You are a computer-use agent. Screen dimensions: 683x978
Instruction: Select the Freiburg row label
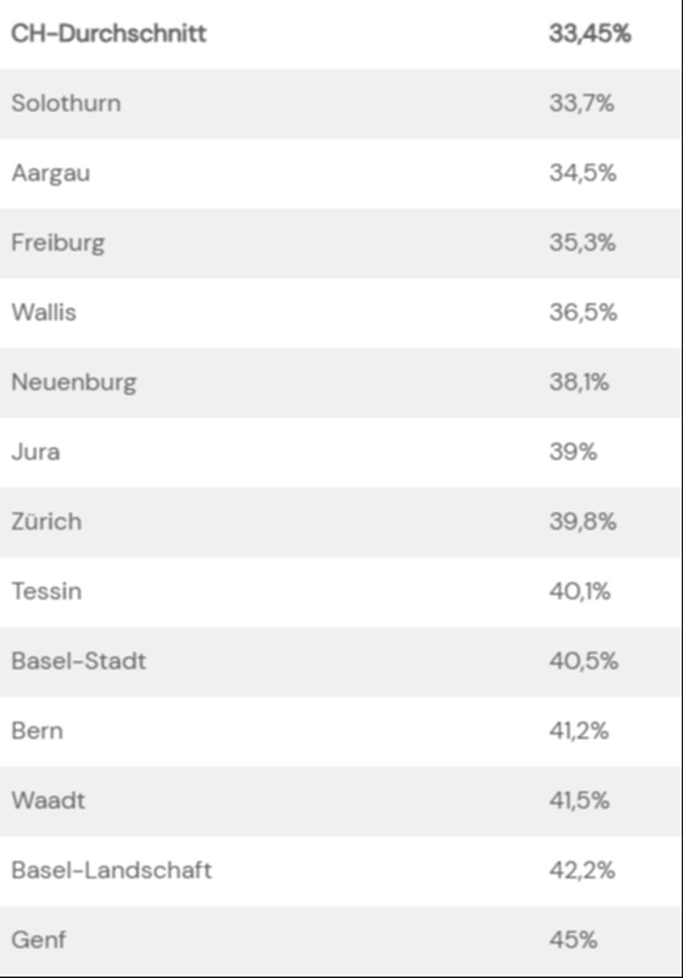(x=58, y=243)
